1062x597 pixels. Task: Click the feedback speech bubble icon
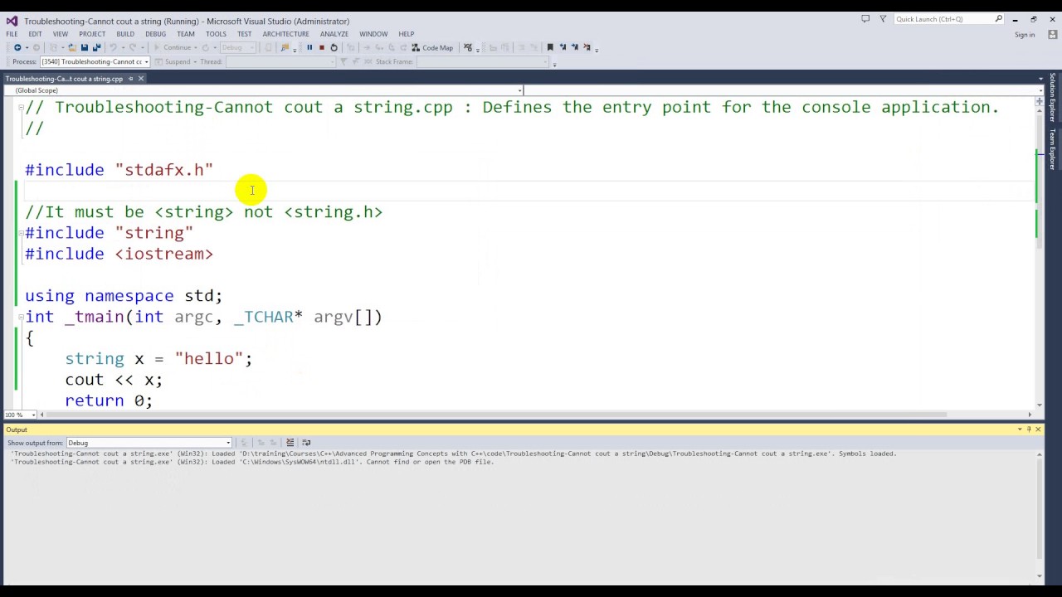pos(865,19)
